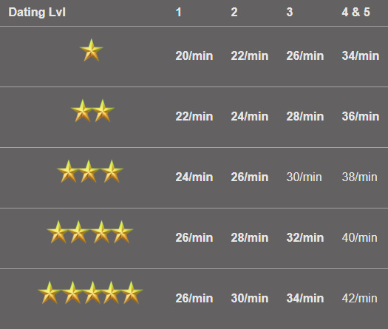Click the two-star rating icon

click(x=92, y=111)
